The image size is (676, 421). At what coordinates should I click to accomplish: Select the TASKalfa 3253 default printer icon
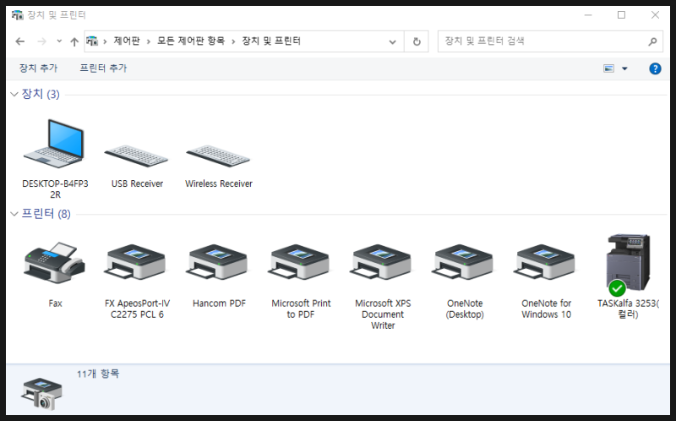click(628, 264)
